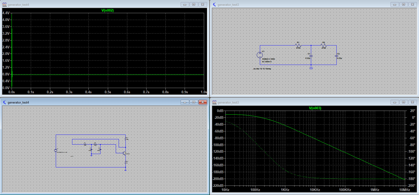Screen dimensions: 419x195
Task: Close the generator_test4 waveform window
Action: point(203,4)
